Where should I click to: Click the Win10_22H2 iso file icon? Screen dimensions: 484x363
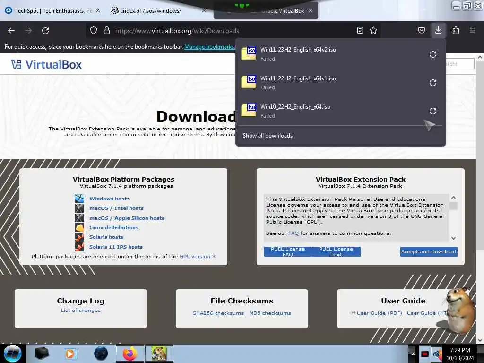pyautogui.click(x=249, y=110)
